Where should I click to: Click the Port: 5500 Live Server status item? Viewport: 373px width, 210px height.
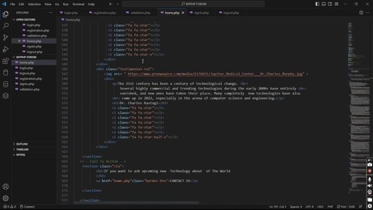pyautogui.click(x=346, y=206)
